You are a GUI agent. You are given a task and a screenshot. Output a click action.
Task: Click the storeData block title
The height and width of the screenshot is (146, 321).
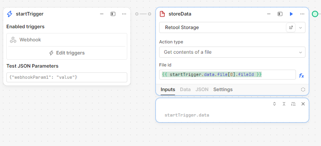tap(180, 14)
